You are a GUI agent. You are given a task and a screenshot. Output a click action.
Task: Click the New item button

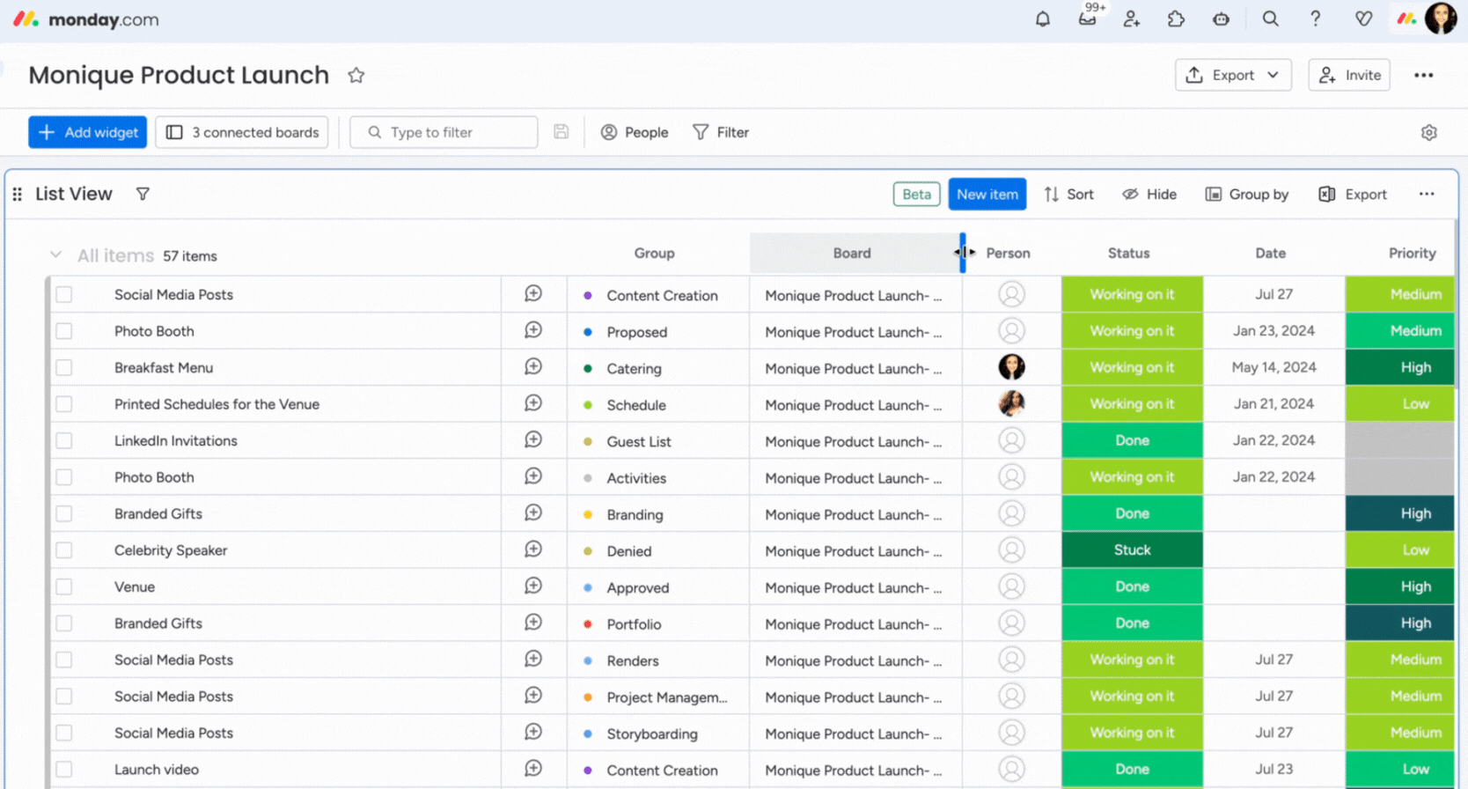pyautogui.click(x=987, y=195)
